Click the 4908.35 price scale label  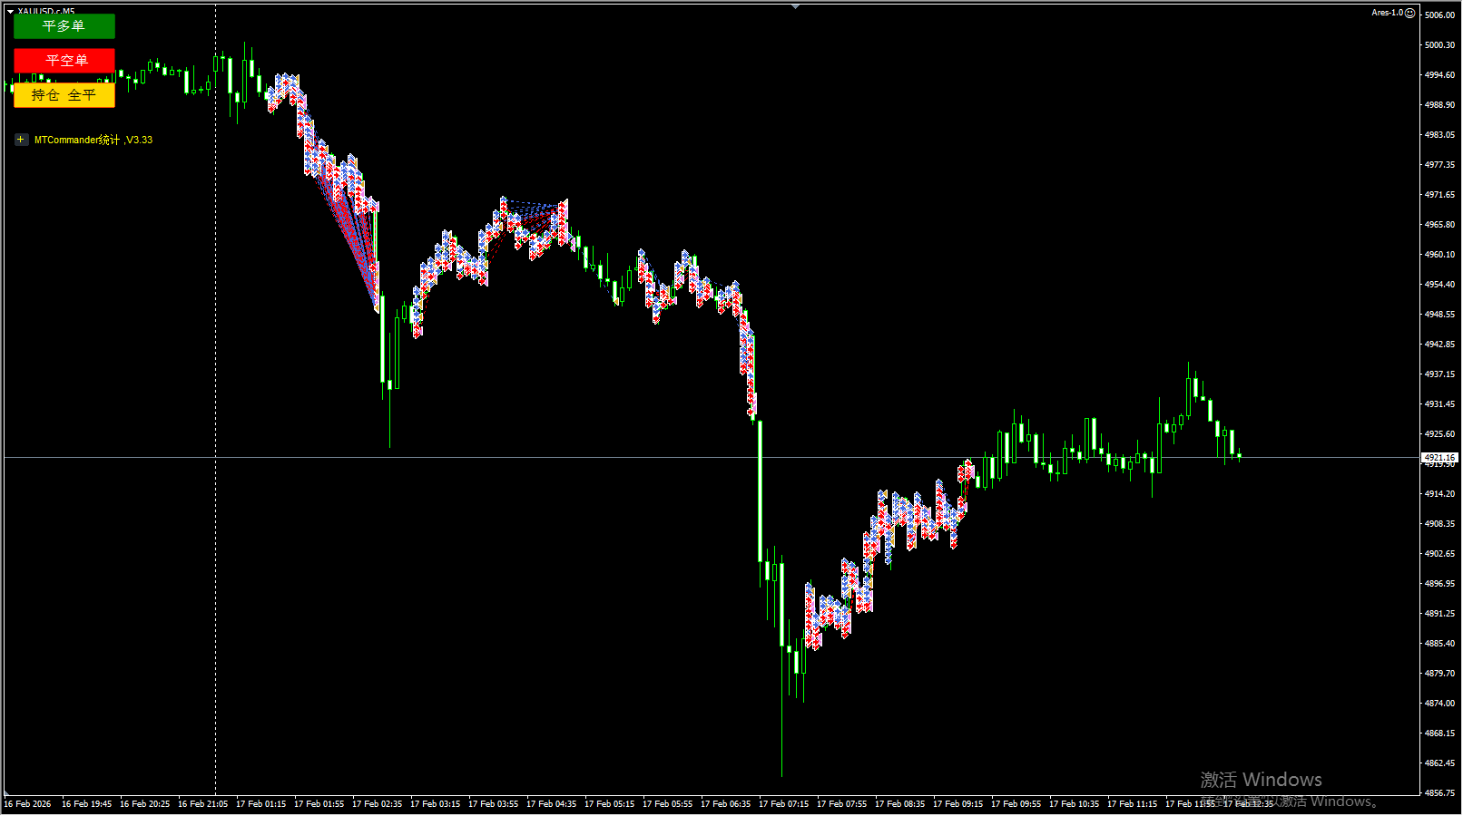point(1439,524)
